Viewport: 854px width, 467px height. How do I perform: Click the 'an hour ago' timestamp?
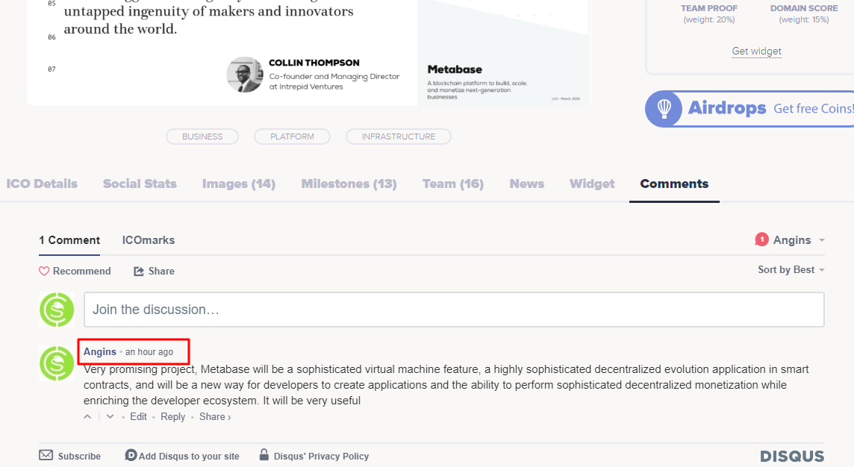pyautogui.click(x=149, y=352)
